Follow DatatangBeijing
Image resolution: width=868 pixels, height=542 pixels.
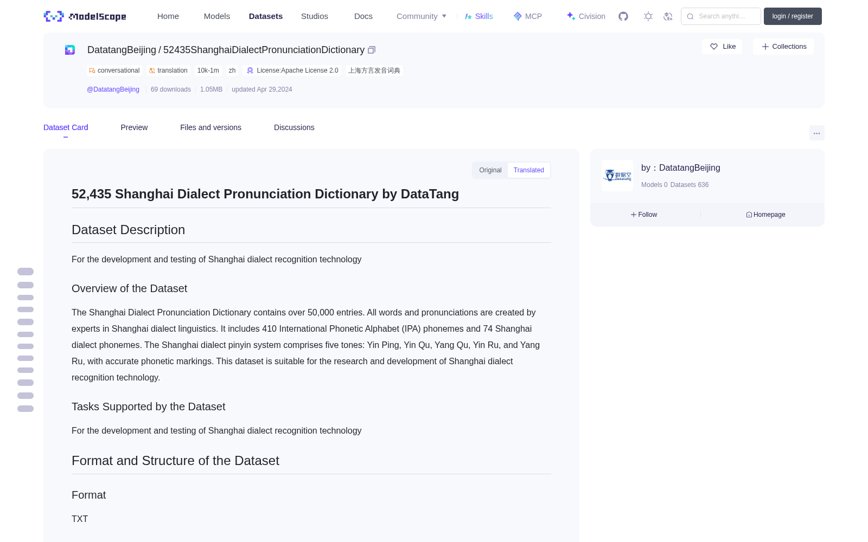(644, 215)
